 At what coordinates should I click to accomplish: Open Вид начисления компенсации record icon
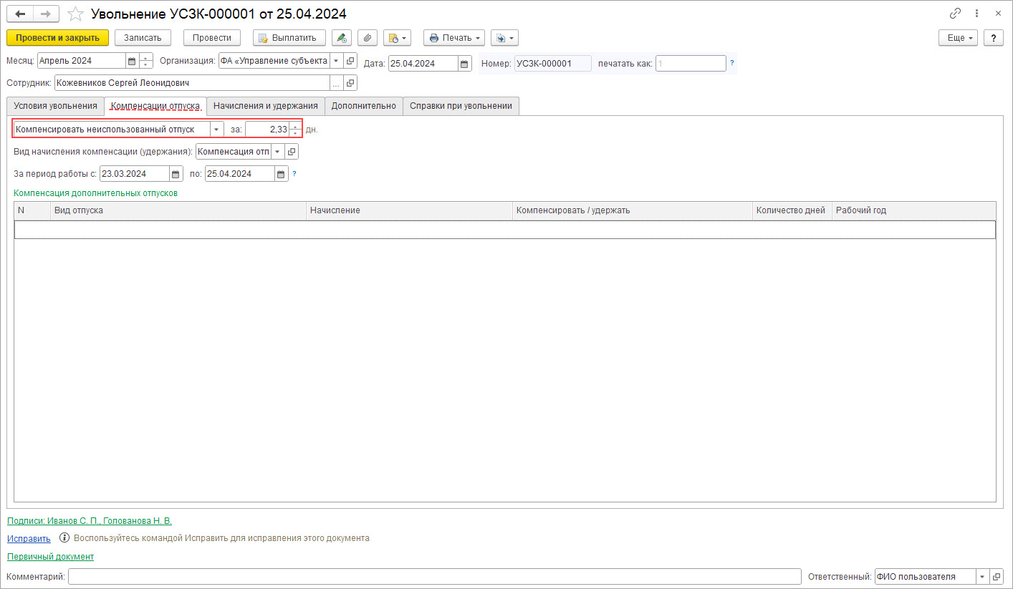point(292,152)
